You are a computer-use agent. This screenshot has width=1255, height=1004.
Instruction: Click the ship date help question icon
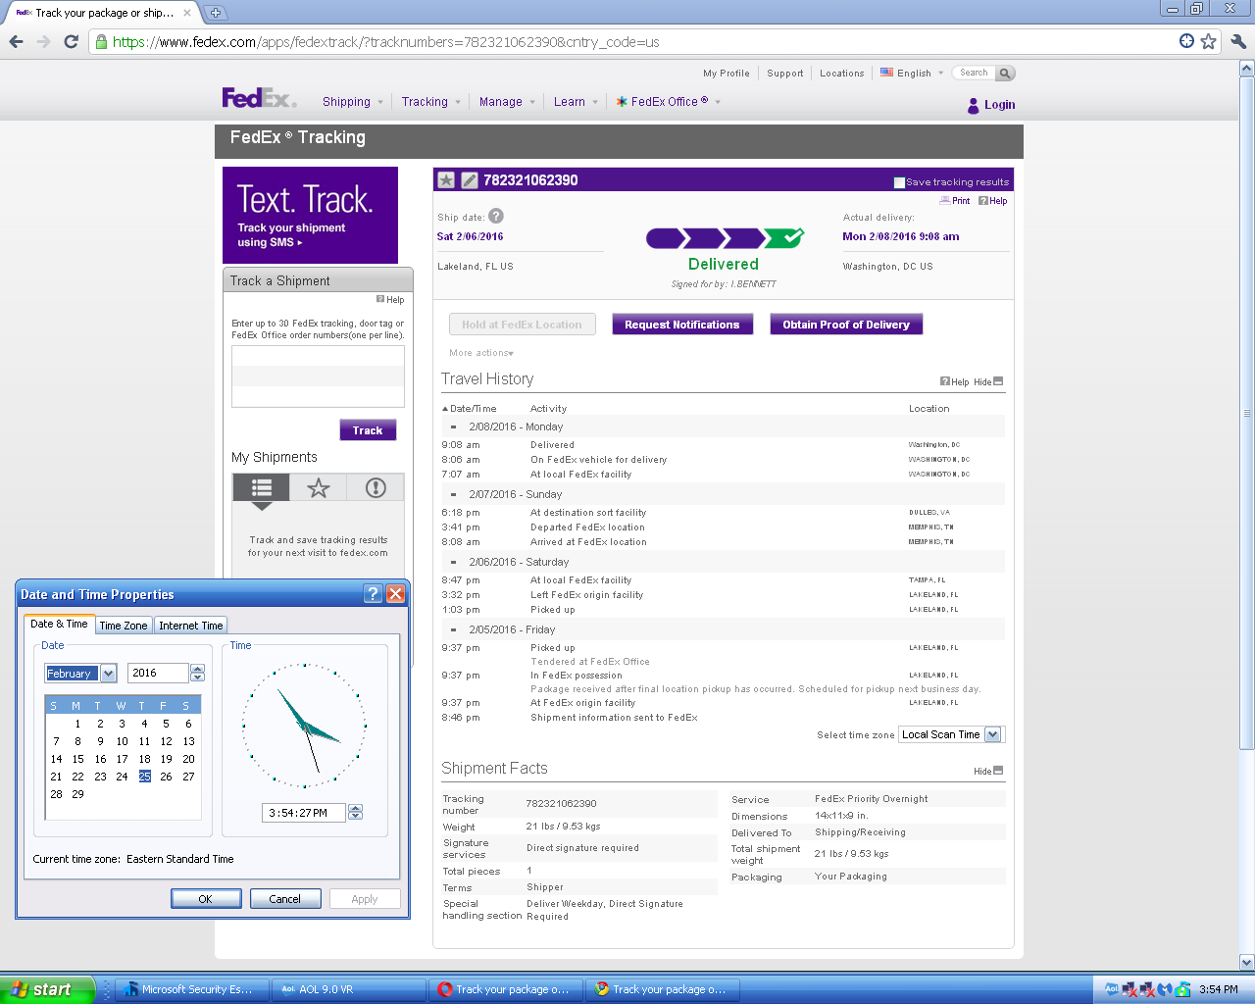coord(496,217)
